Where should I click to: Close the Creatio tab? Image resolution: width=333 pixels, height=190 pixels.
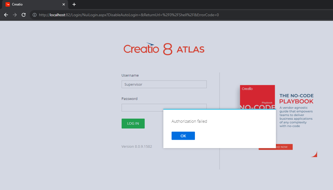coord(64,4)
